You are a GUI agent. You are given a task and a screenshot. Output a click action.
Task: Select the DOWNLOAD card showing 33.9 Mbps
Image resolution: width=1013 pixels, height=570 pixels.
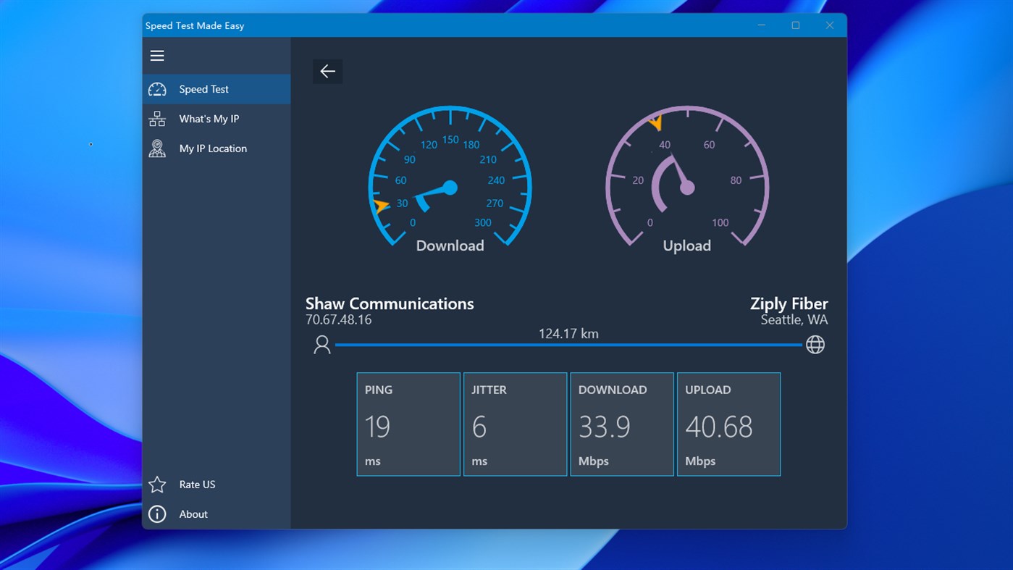click(621, 424)
